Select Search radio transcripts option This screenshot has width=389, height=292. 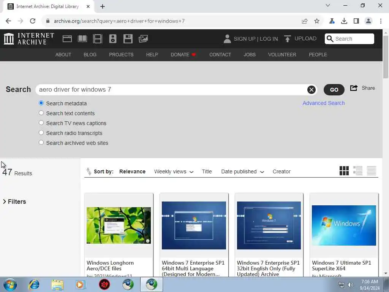point(41,133)
